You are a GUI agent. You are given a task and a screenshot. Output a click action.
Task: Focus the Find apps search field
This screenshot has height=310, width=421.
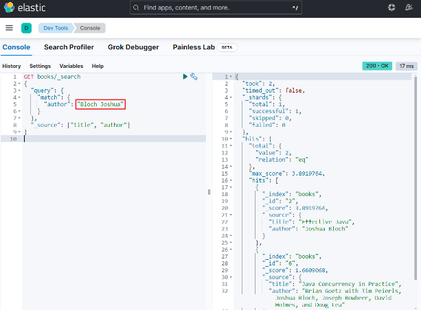click(x=216, y=8)
